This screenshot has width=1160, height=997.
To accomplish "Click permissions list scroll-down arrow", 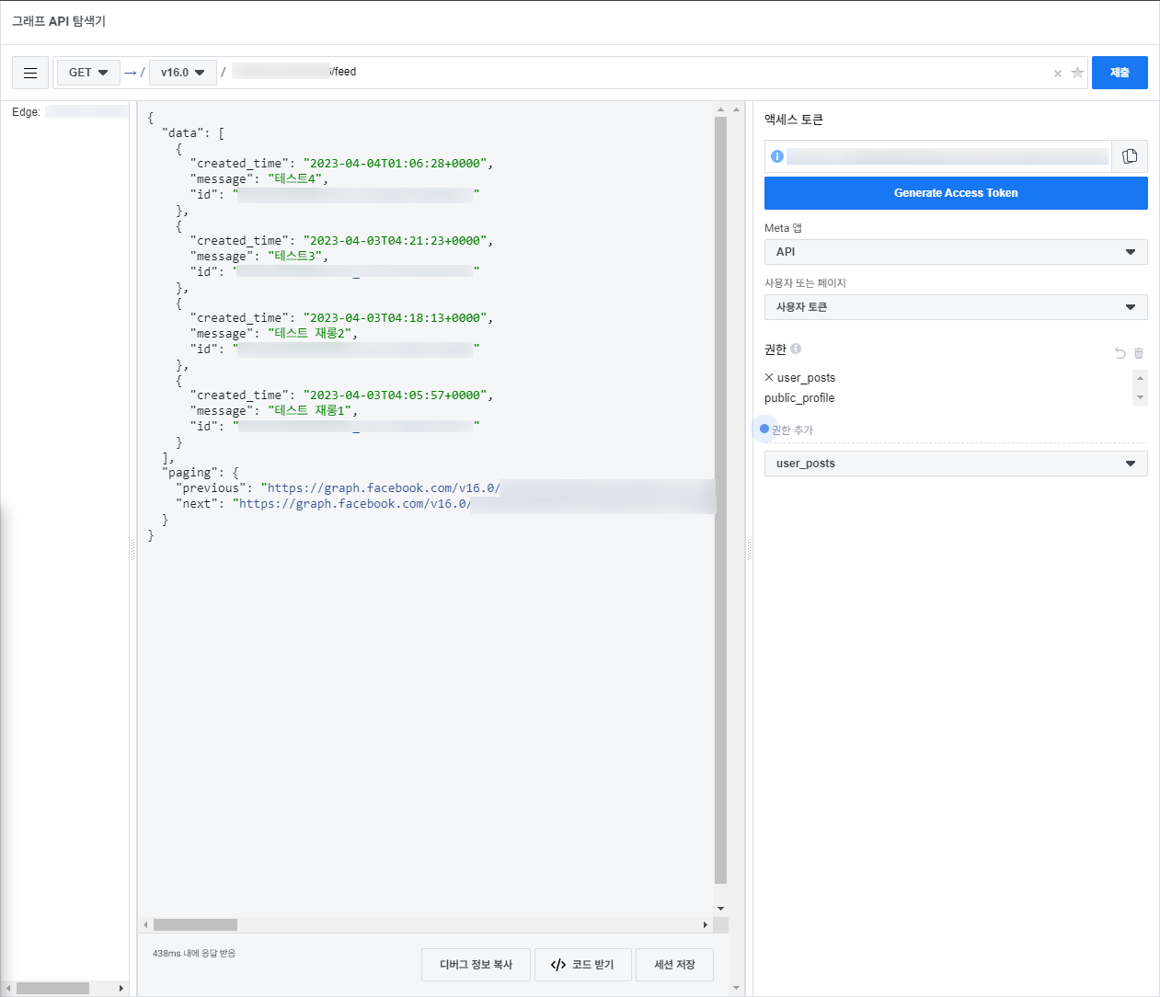I will (x=1141, y=397).
